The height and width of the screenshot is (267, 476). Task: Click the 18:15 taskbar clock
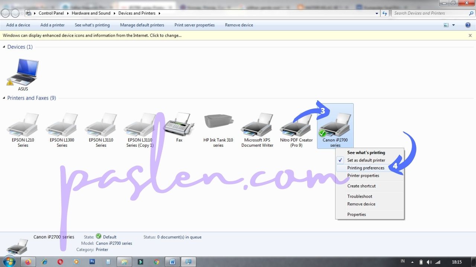pos(457,262)
